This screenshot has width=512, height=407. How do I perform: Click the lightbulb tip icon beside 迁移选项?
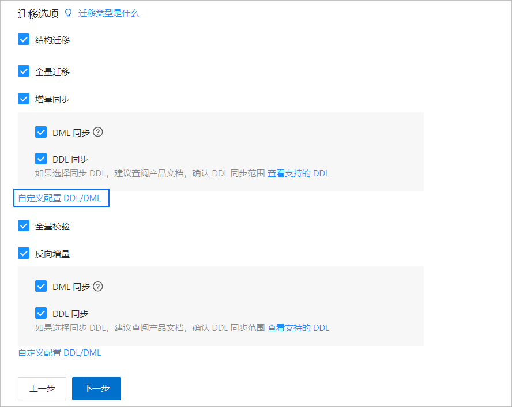(68, 13)
